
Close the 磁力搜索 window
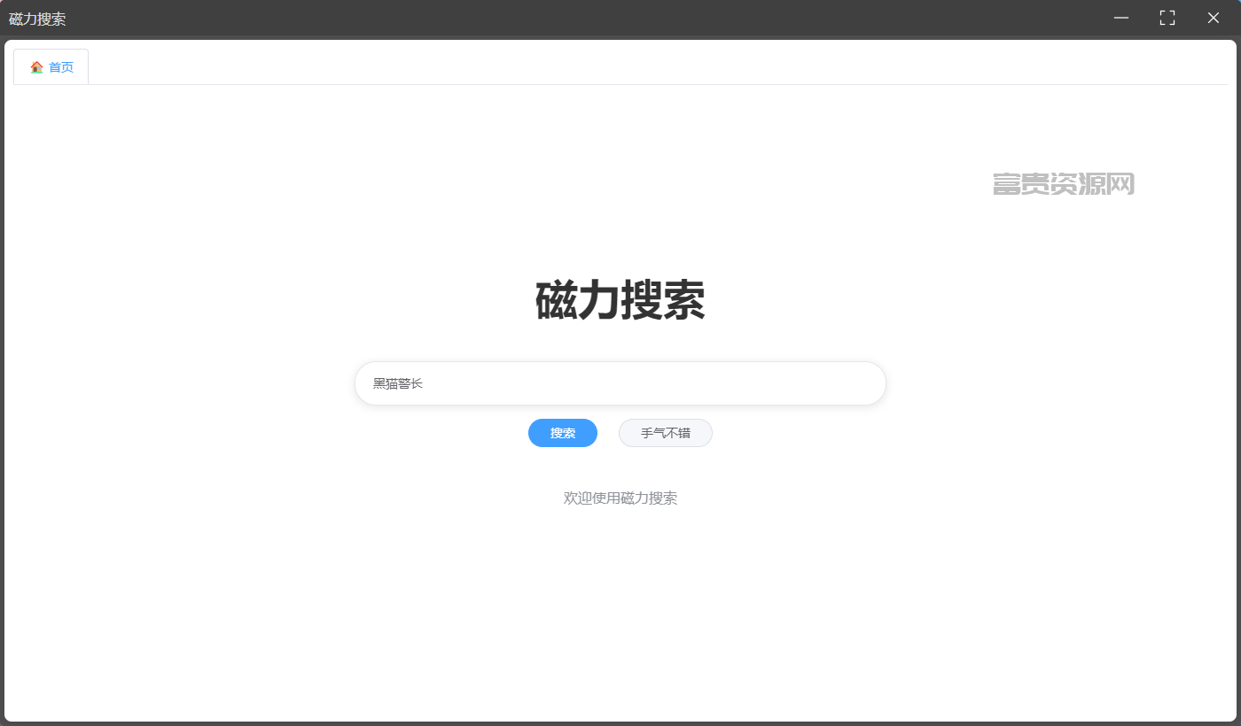pyautogui.click(x=1214, y=18)
